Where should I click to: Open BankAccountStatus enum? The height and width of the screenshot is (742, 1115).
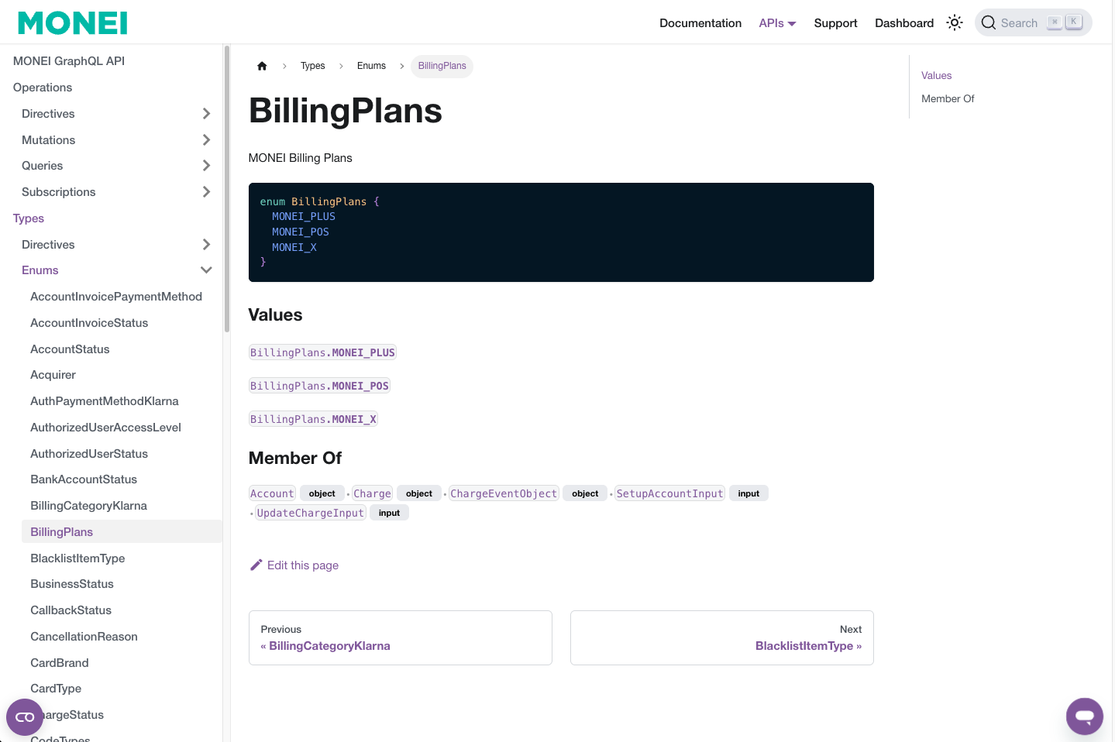[x=84, y=479]
